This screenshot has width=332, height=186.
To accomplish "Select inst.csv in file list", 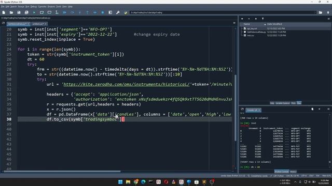I will [251, 36].
